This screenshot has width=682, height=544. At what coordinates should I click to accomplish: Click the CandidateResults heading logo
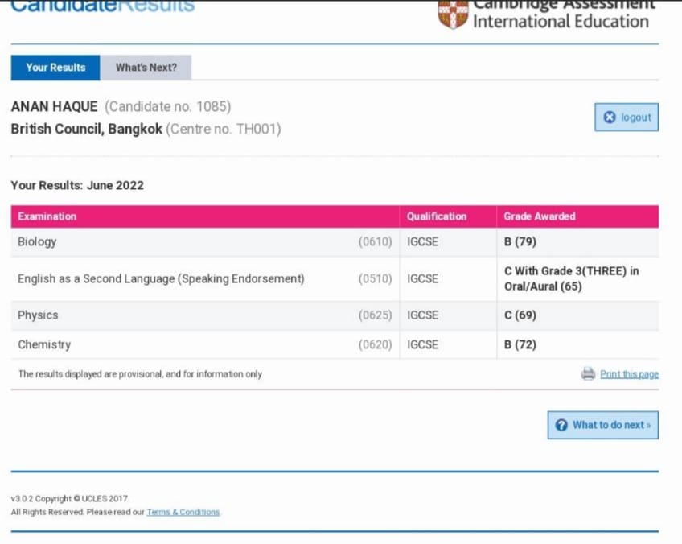[103, 6]
